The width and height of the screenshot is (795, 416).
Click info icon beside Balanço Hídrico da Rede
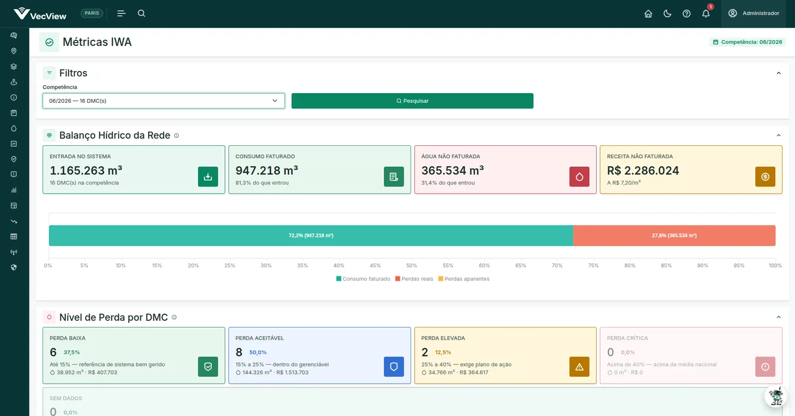coord(177,136)
